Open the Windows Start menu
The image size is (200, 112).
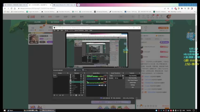(x=4, y=110)
